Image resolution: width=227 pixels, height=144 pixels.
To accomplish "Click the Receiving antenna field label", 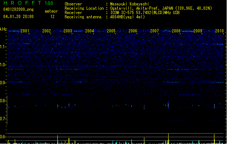I will (83, 17).
